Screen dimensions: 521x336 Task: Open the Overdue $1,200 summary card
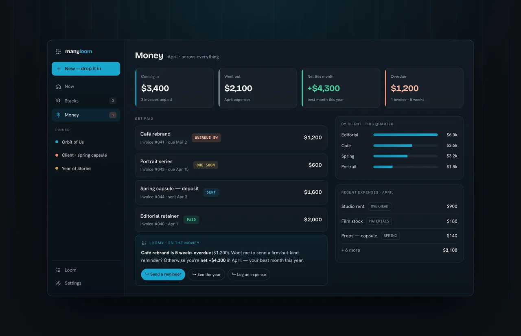424,88
